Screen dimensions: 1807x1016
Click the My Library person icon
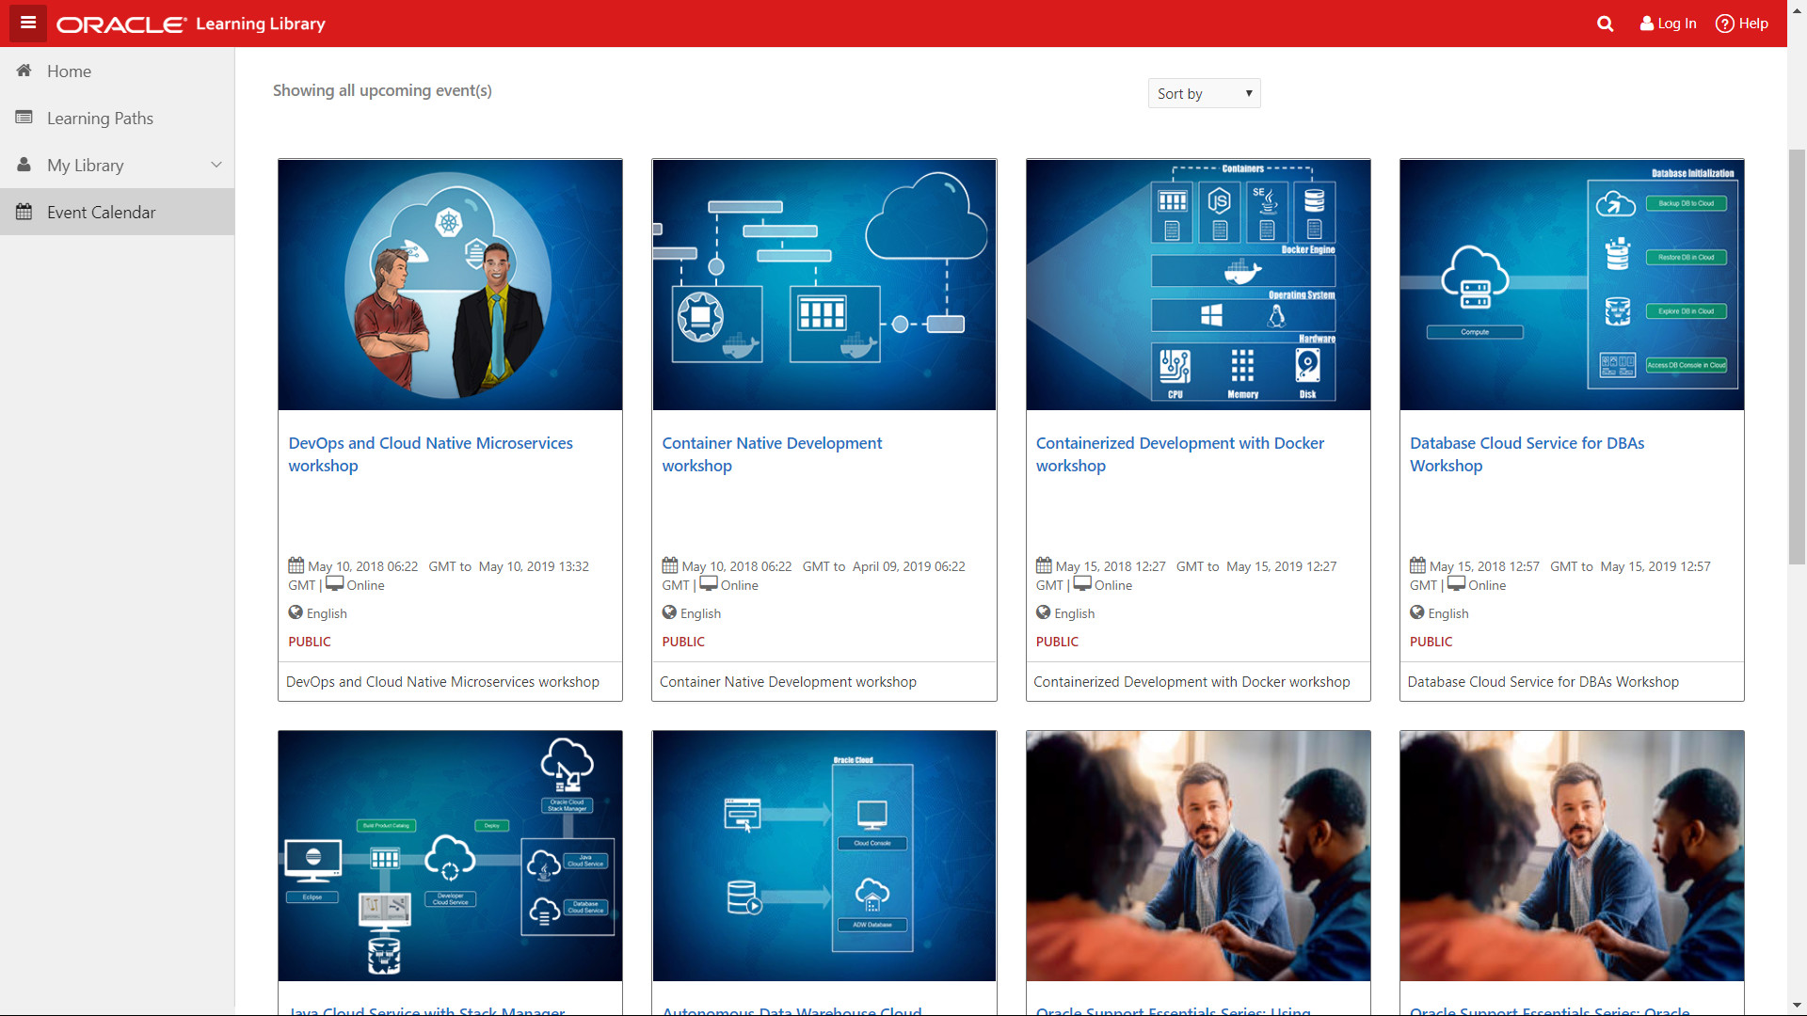(24, 165)
